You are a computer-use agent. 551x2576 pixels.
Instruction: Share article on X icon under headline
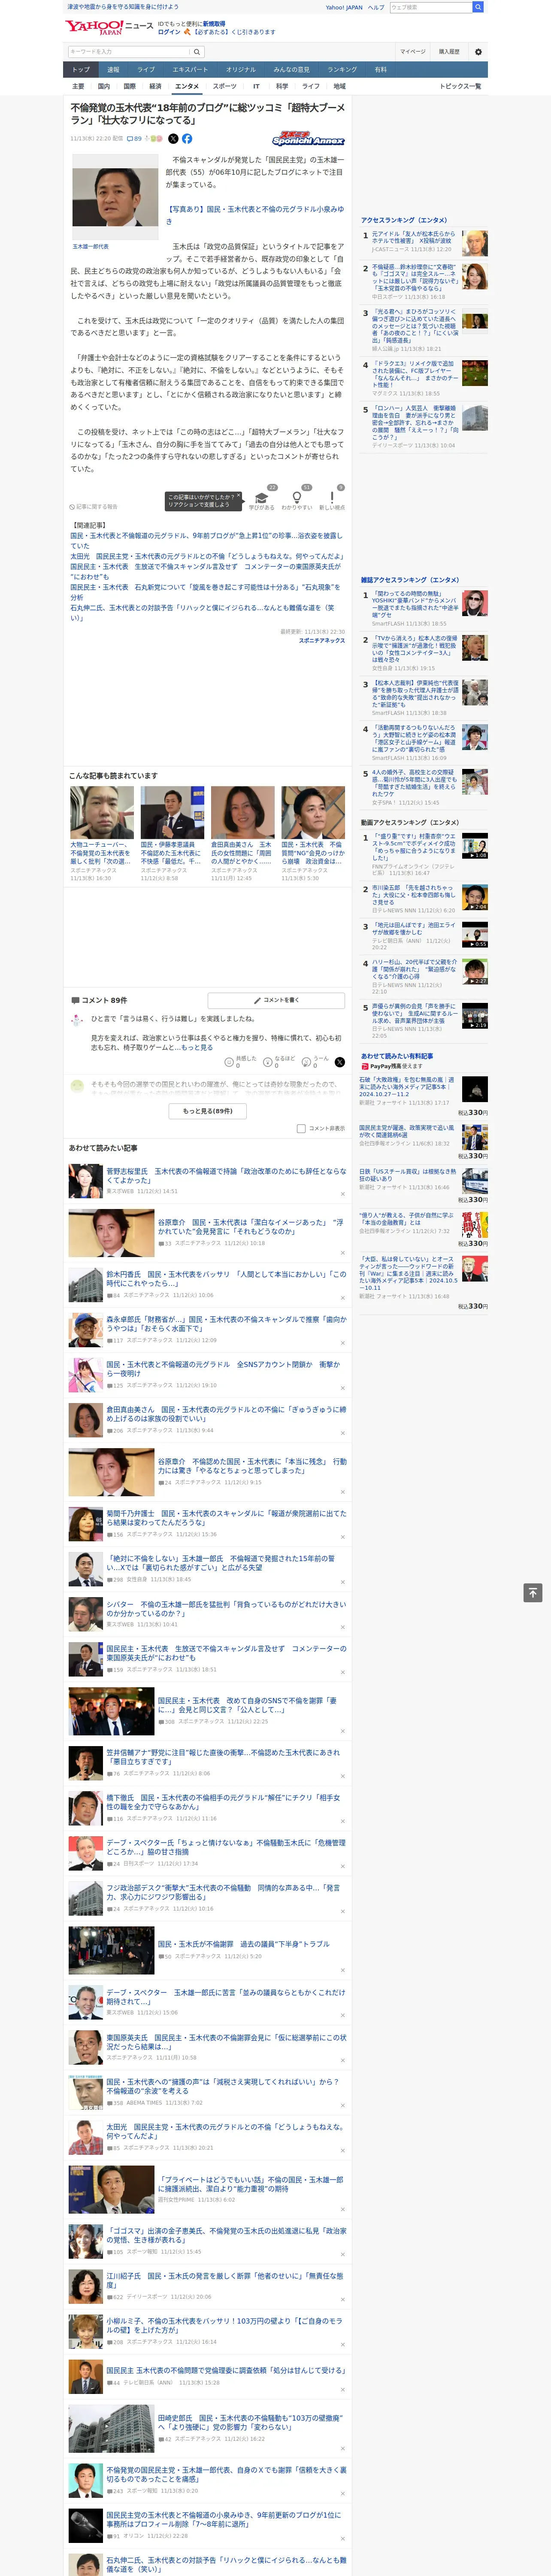point(173,139)
